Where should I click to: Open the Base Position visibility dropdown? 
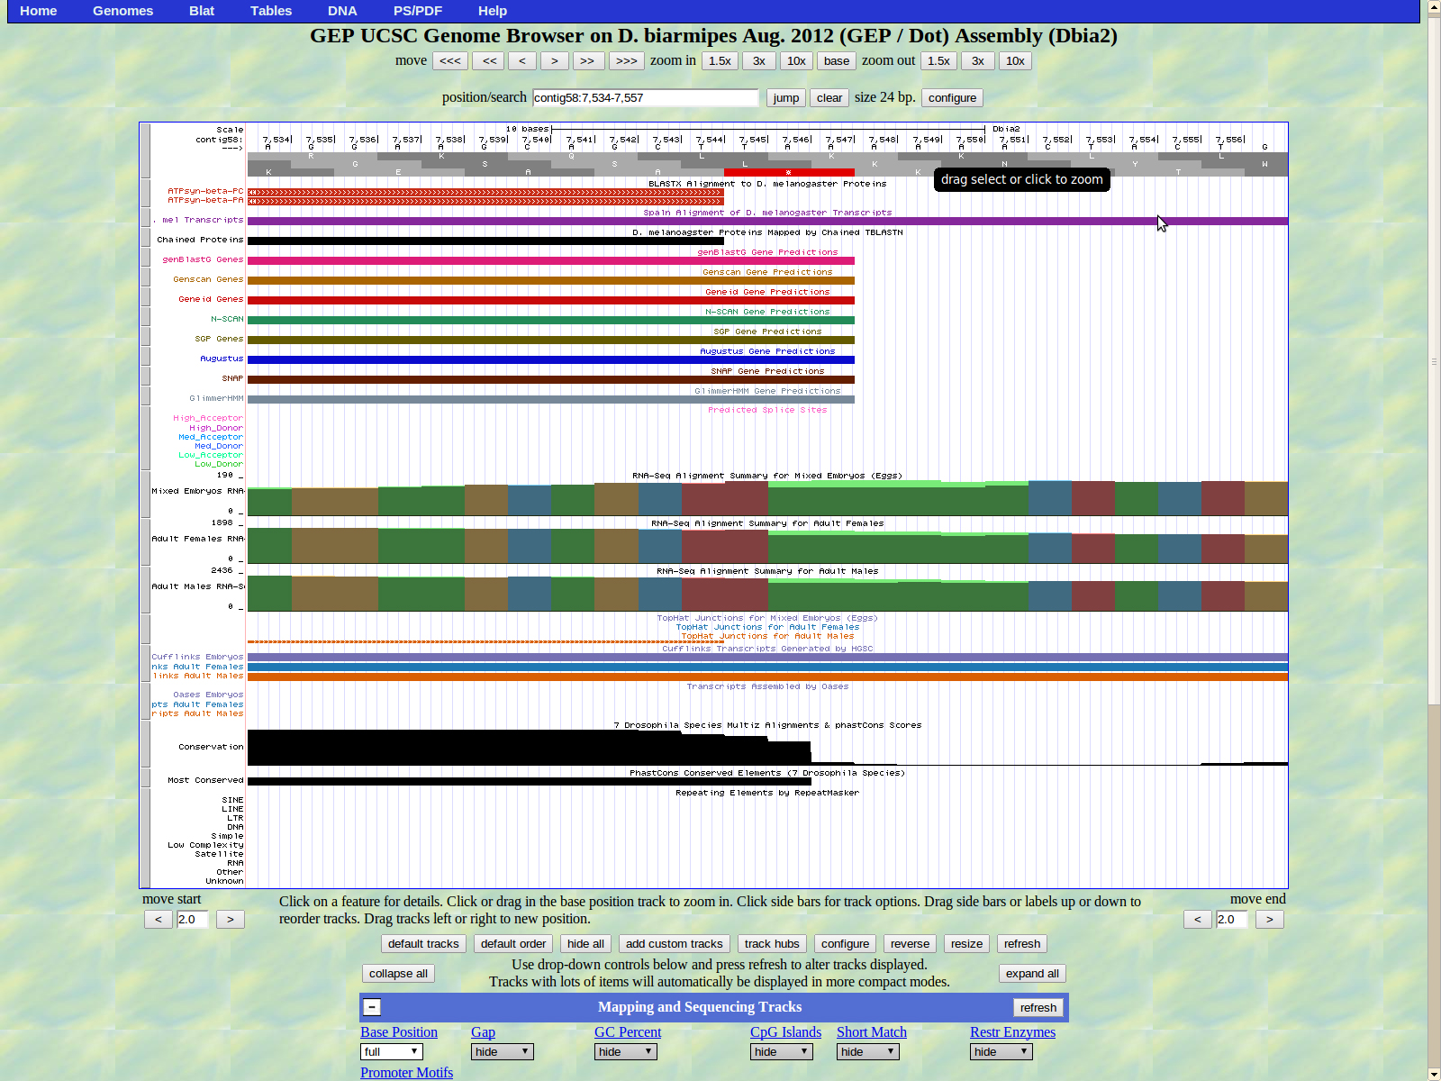coord(392,1051)
